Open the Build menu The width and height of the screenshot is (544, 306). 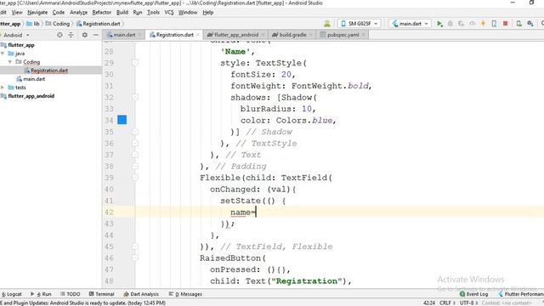click(122, 13)
